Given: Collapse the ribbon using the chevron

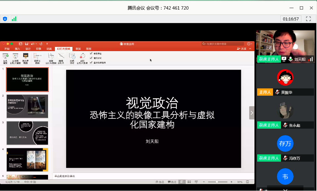Looking at the screenshot, I should point(250,49).
